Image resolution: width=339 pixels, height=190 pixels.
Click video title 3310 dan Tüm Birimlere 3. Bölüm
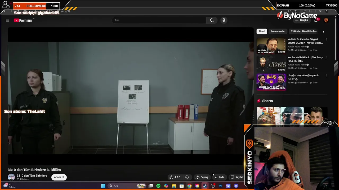[34, 170]
